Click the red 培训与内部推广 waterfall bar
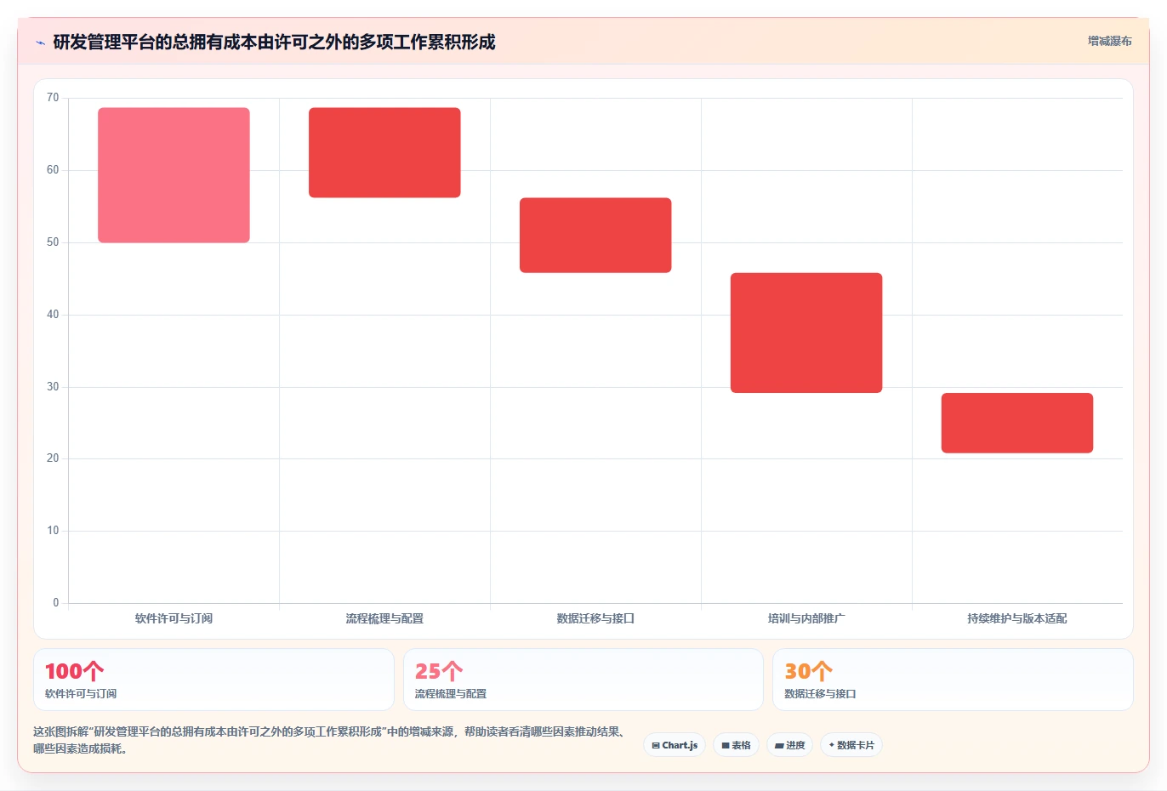1167x791 pixels. [x=806, y=333]
